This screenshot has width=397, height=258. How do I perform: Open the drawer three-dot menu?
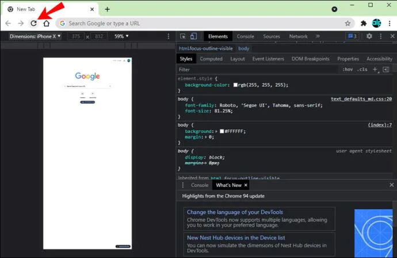pos(183,186)
